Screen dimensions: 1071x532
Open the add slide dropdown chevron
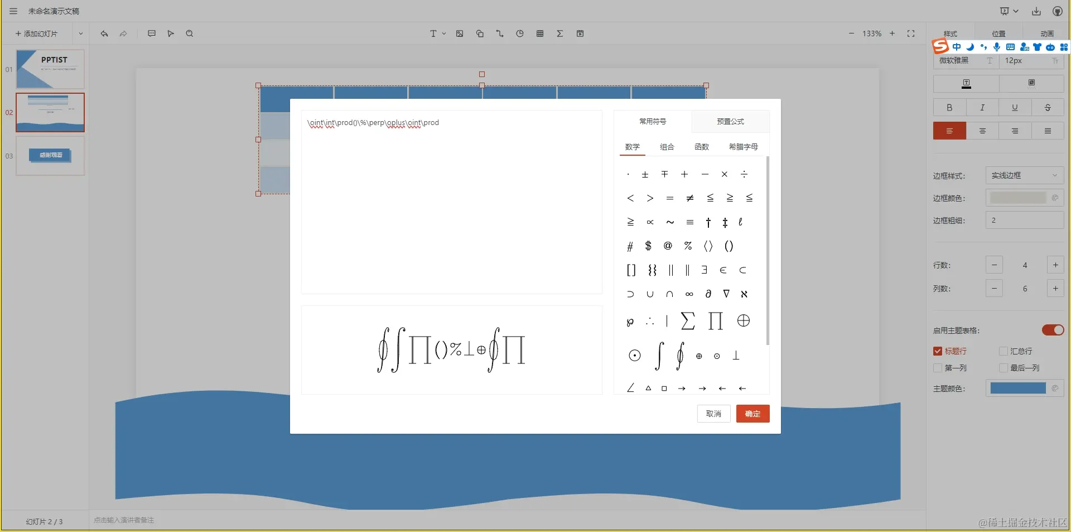point(80,33)
